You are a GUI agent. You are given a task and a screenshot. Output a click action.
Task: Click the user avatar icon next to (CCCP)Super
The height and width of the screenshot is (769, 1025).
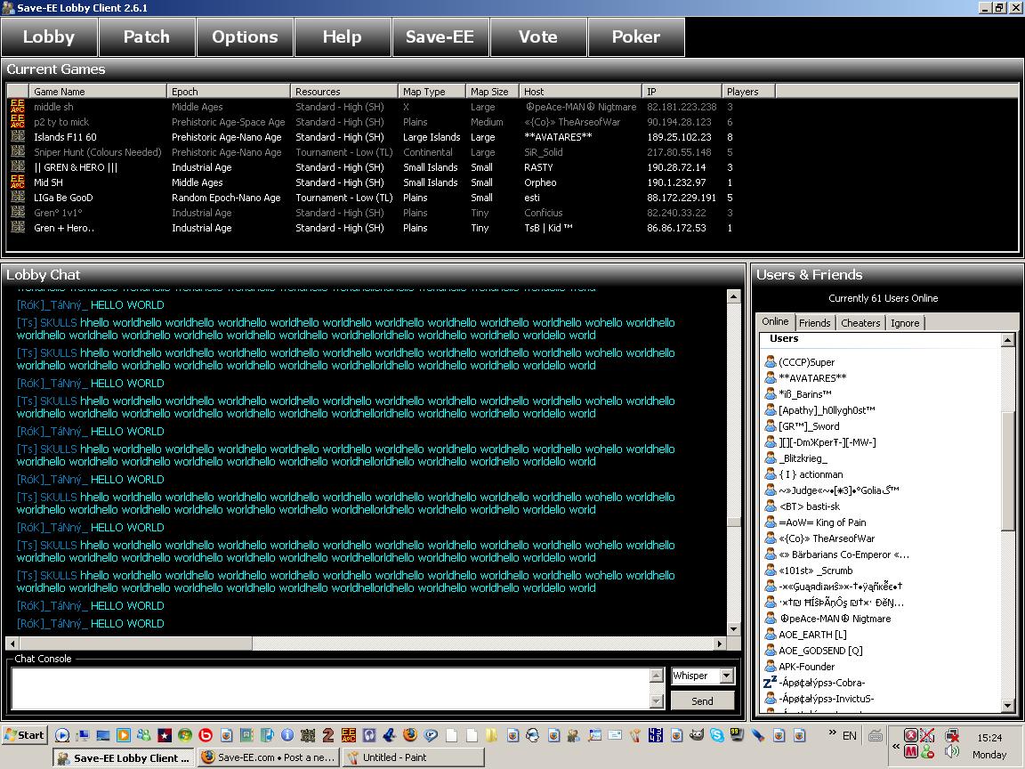(771, 362)
